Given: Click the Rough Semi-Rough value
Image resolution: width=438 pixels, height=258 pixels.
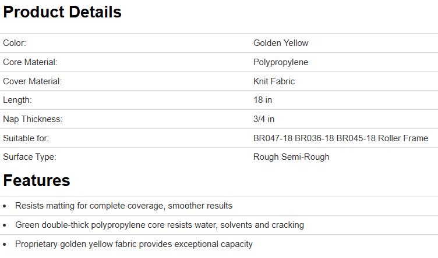Looking at the screenshot, I should (x=291, y=157).
